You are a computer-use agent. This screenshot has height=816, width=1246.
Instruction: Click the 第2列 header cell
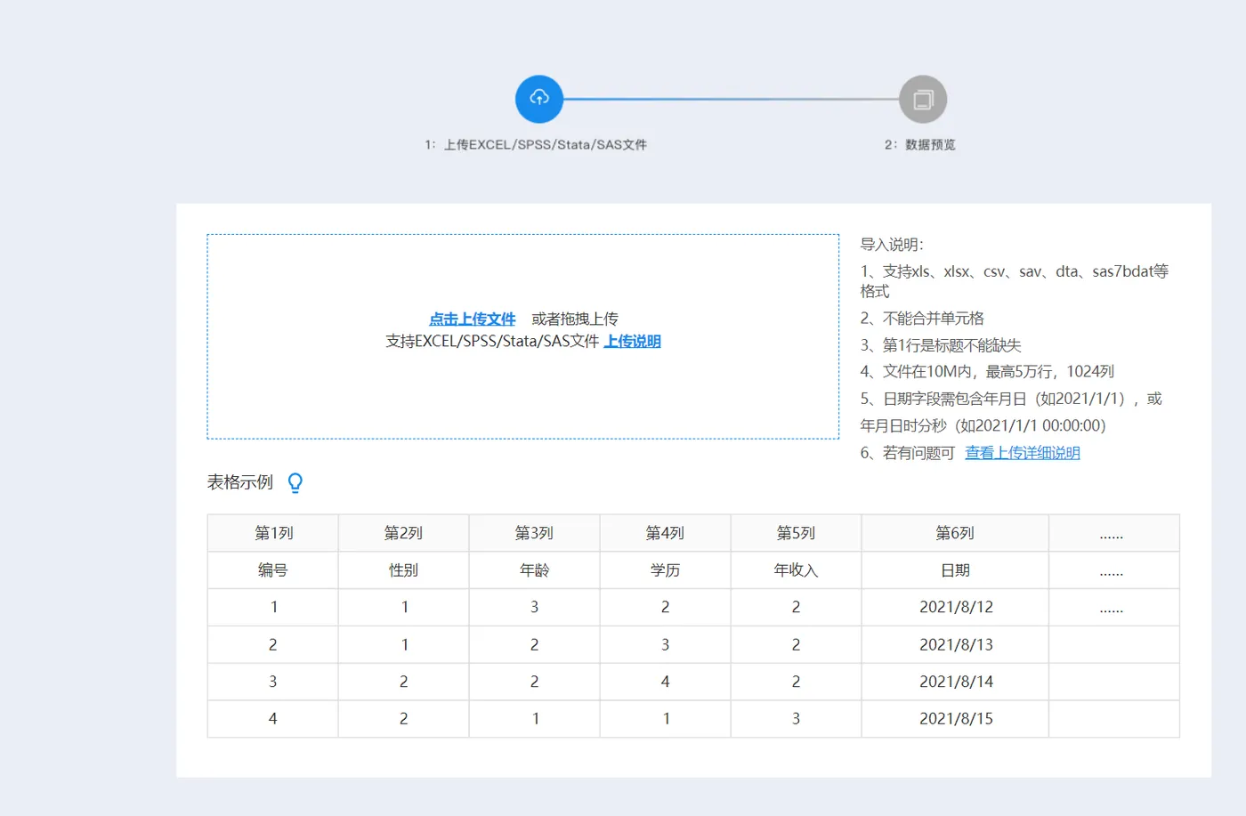pos(403,533)
